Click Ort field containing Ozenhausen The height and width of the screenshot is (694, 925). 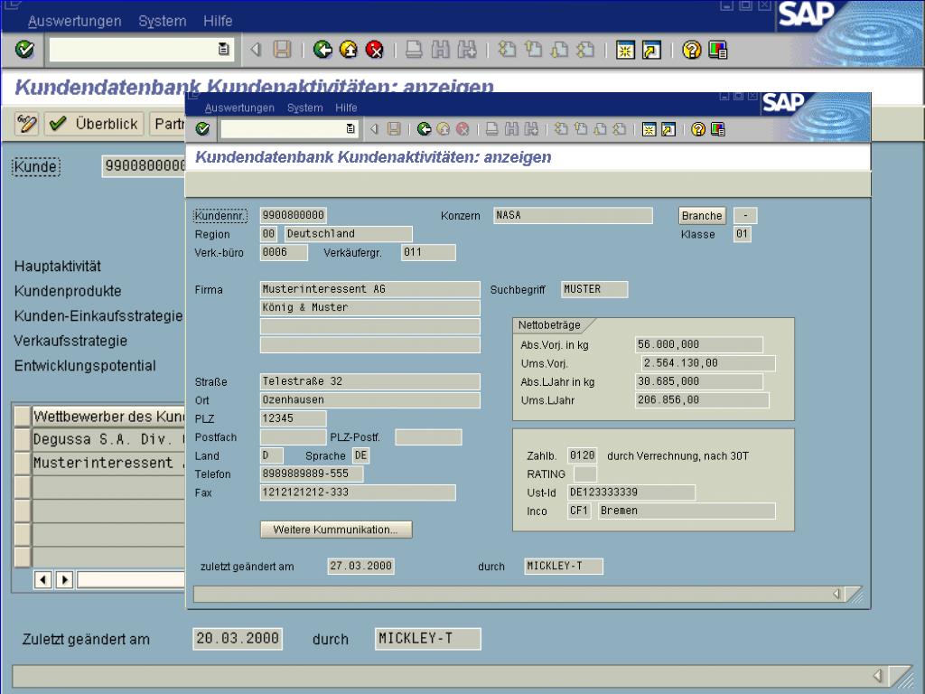tap(369, 400)
